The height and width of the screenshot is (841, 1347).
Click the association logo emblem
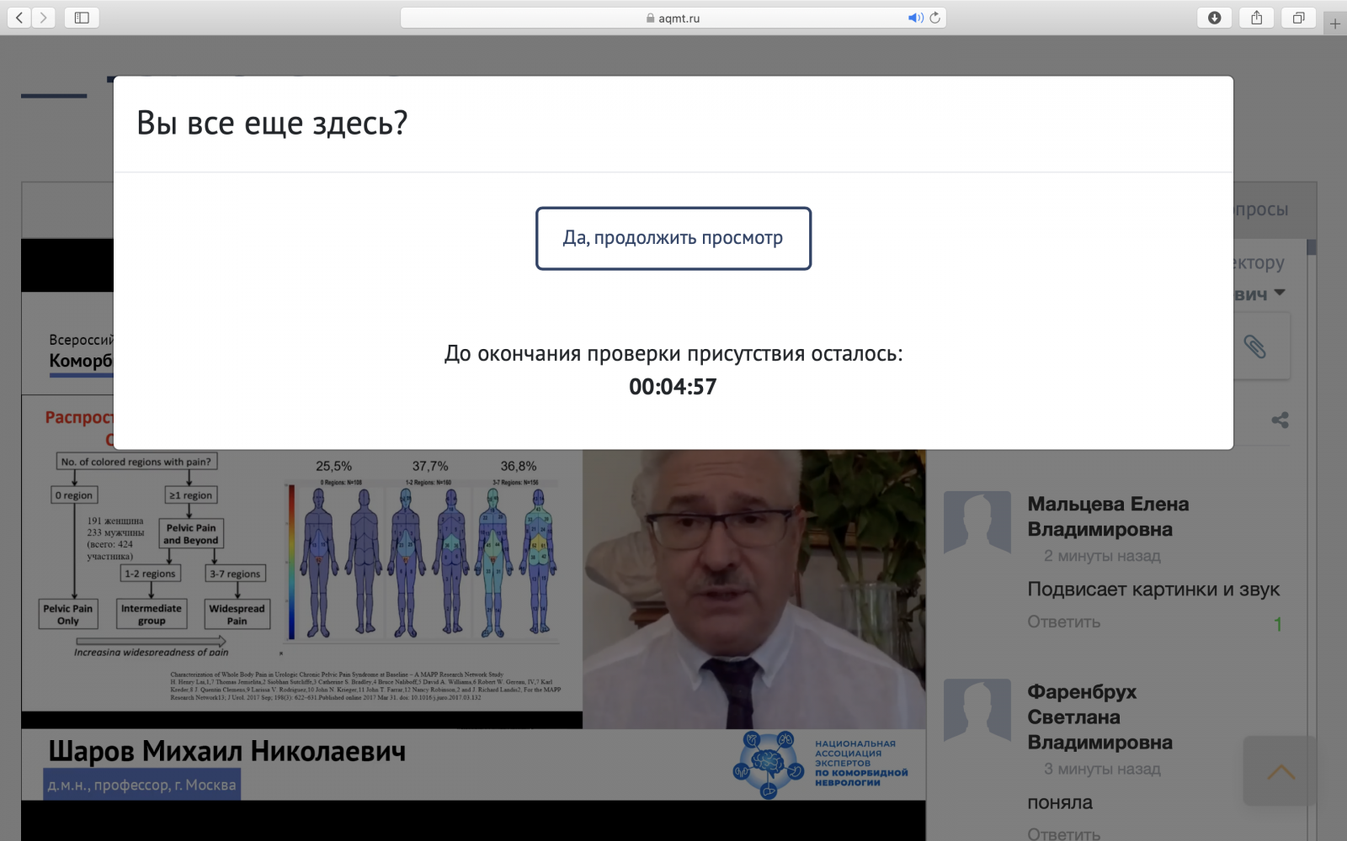click(768, 764)
